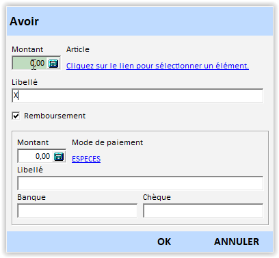Click the Mode de paiement label
Image resolution: width=279 pixels, height=258 pixels.
[x=107, y=142]
